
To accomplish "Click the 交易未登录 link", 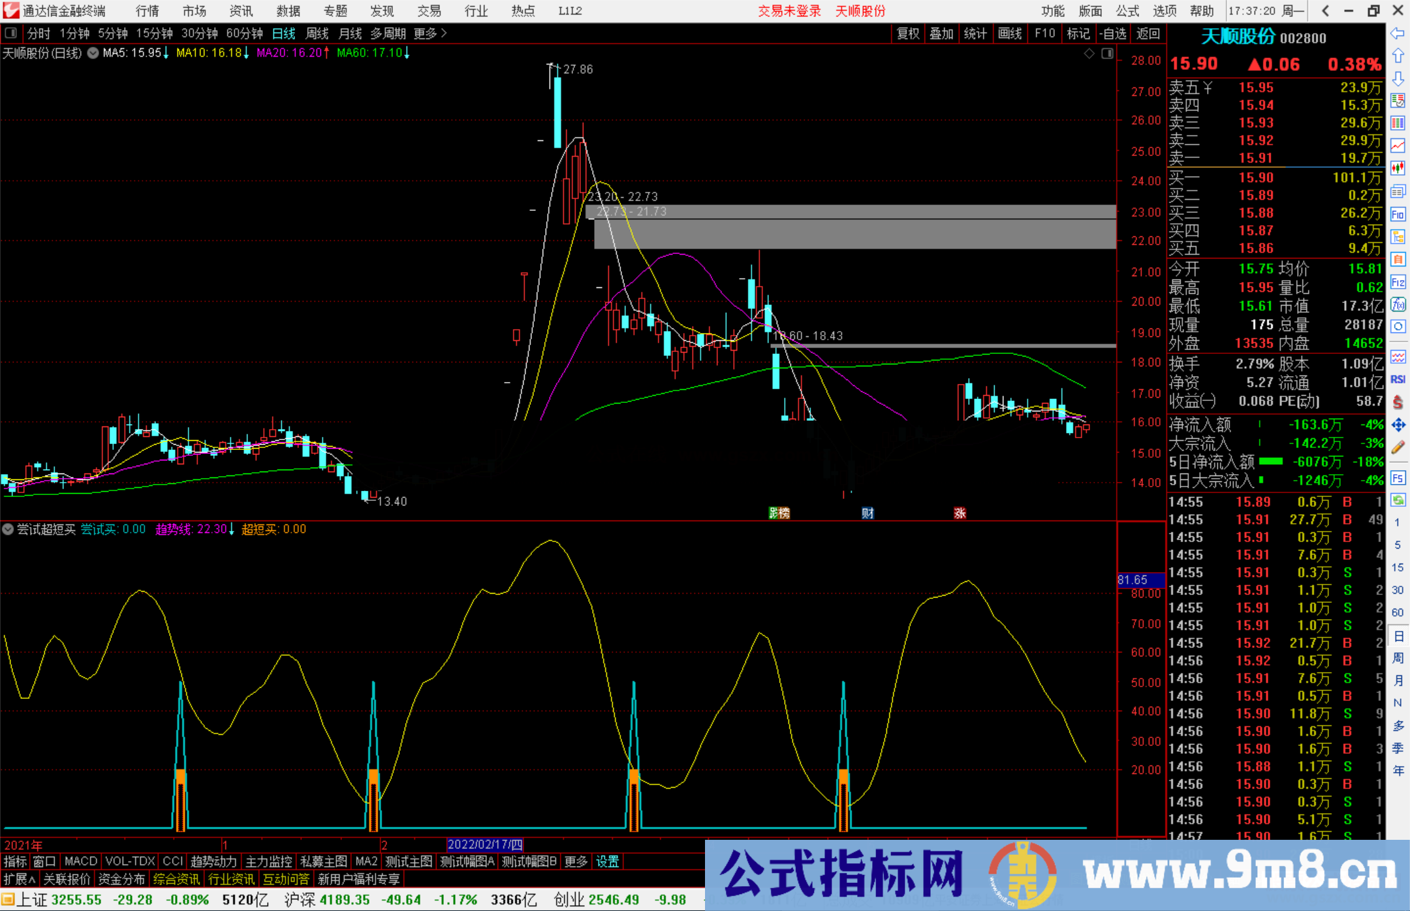I will tap(789, 11).
